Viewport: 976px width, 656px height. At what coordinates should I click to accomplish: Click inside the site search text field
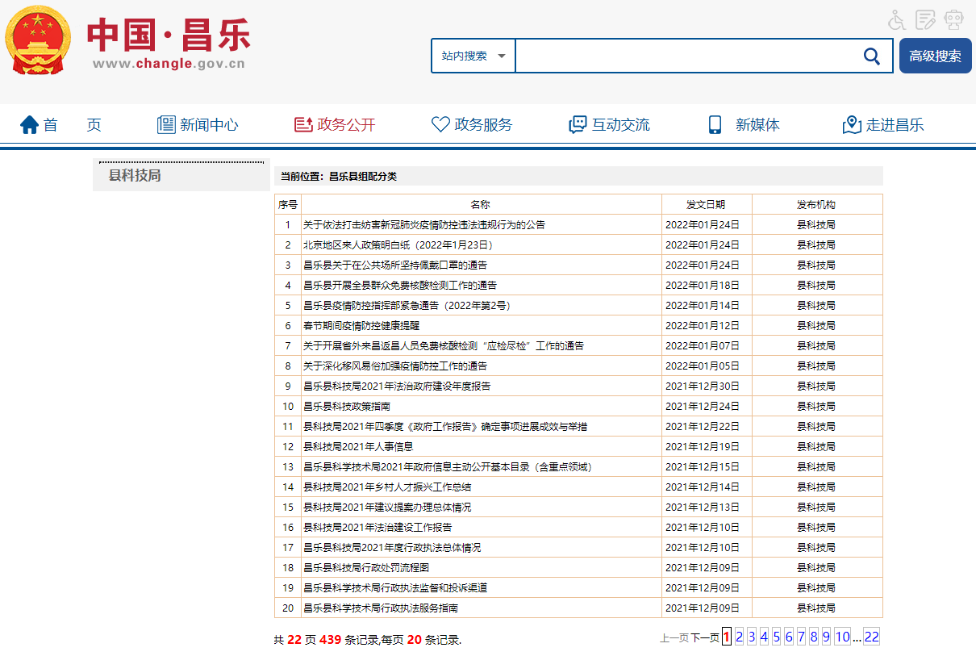[x=686, y=56]
